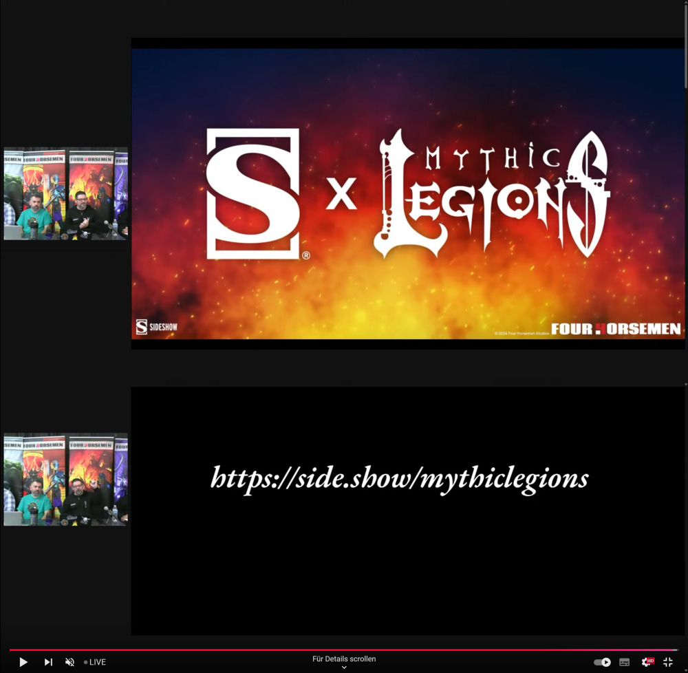Screen dimensions: 688x673
Task: Click the Four Horsemen logo on the slide
Action: 616,329
